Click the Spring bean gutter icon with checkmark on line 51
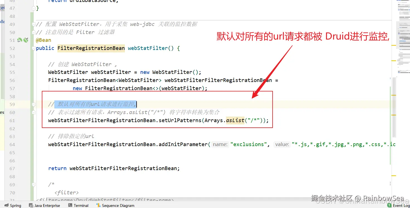 click(x=26, y=40)
